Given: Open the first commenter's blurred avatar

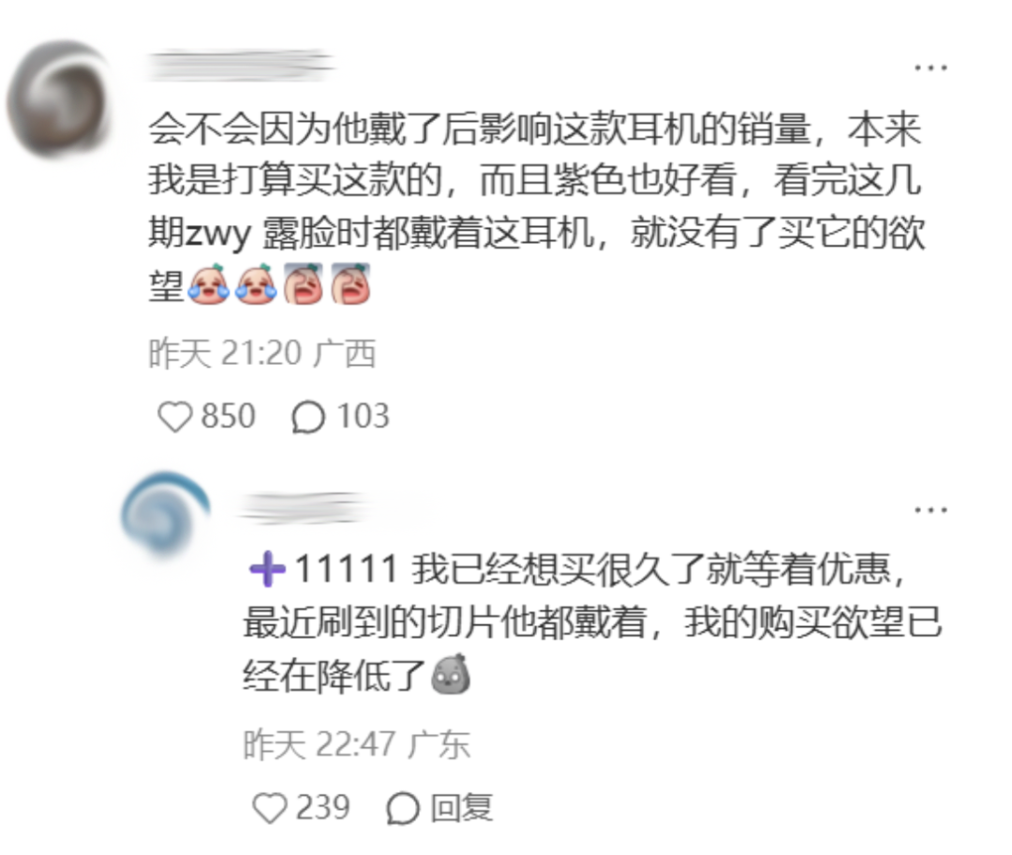Looking at the screenshot, I should pos(60,98).
